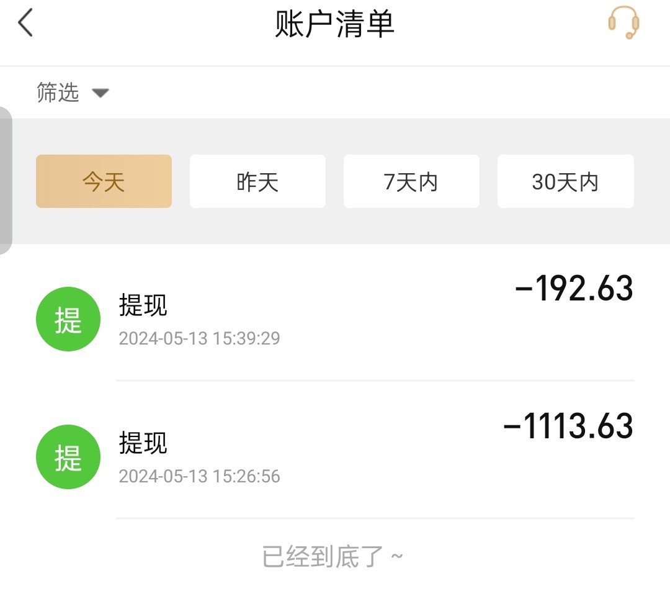The width and height of the screenshot is (670, 591).
Task: Click the -1113.63 withdrawal amount
Action: 568,426
